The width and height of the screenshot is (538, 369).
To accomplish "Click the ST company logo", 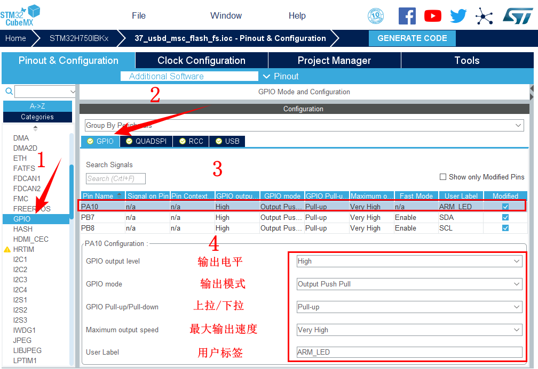I will pyautogui.click(x=517, y=15).
